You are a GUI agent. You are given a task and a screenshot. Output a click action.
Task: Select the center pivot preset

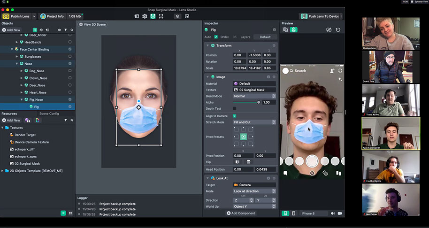click(x=244, y=137)
